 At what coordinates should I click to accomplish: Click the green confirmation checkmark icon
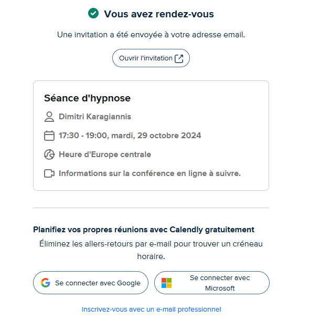93,13
